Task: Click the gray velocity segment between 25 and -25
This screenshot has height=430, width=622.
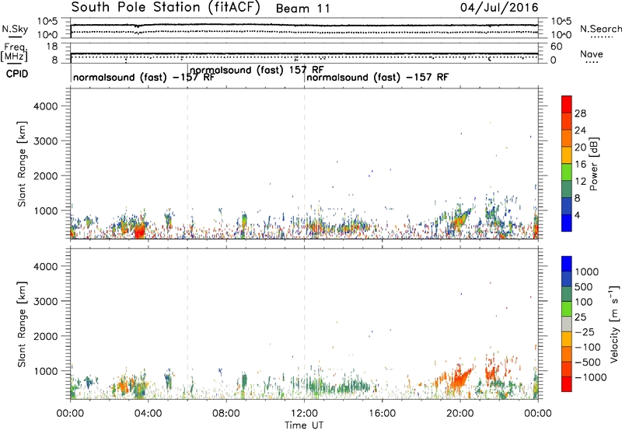Action: [567, 324]
